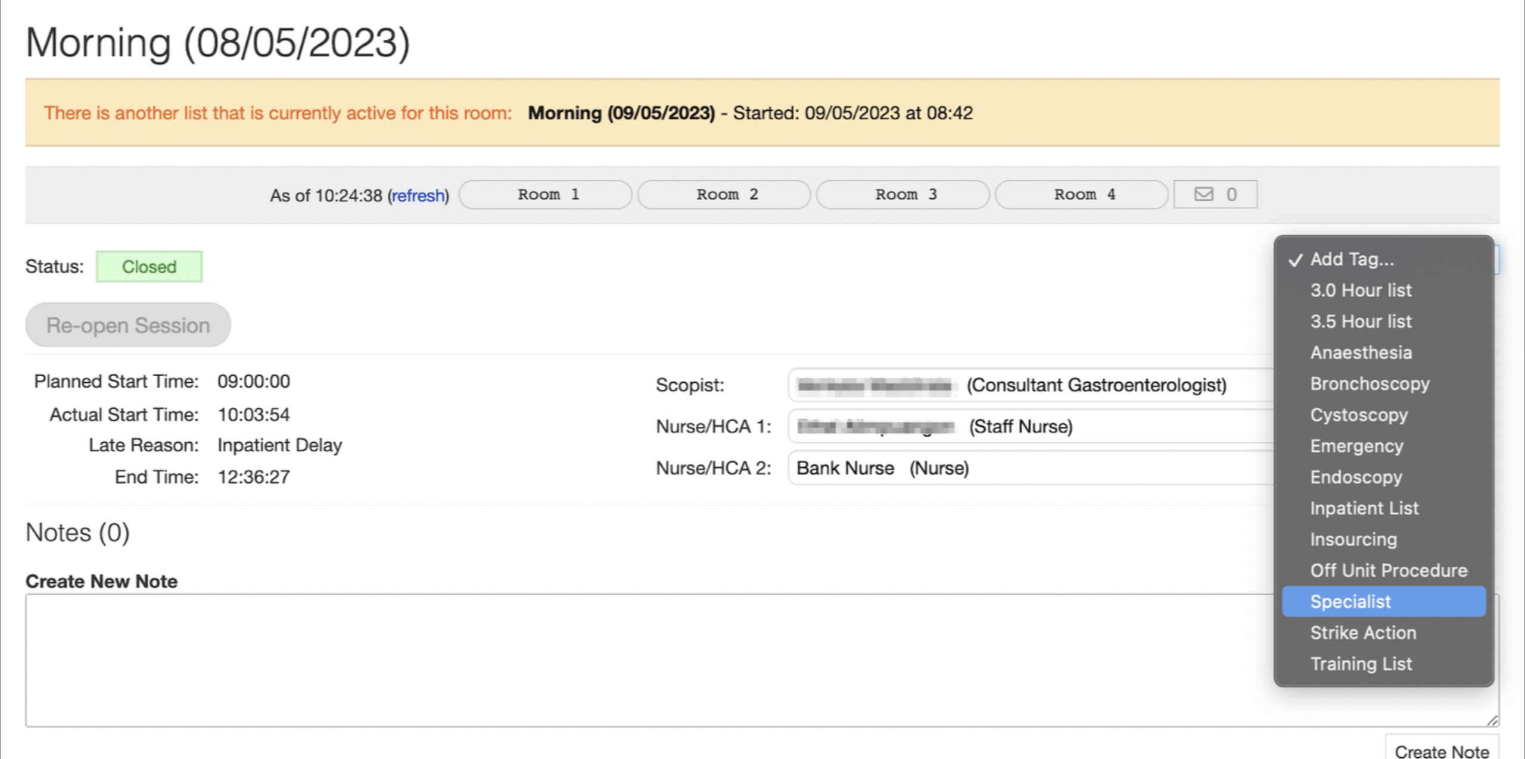Open the active Morning (09/05/2023) list
1525x759 pixels.
(x=621, y=113)
